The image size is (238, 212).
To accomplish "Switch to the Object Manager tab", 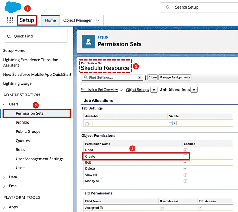I will 78,20.
